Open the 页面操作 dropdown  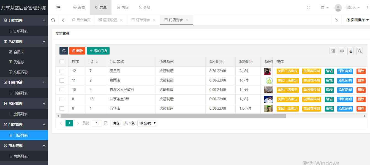[358, 20]
